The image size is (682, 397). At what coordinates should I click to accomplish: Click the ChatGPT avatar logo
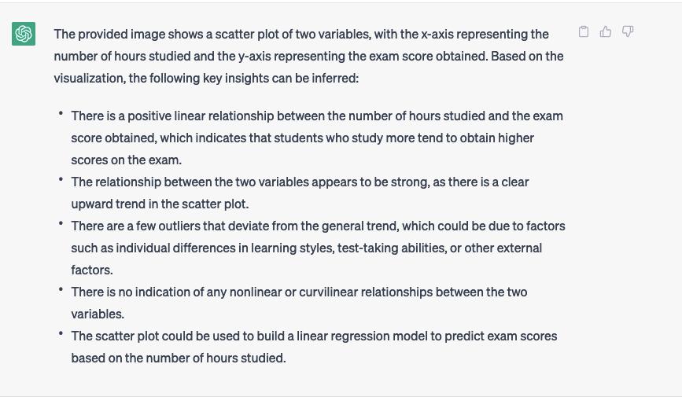(x=24, y=34)
